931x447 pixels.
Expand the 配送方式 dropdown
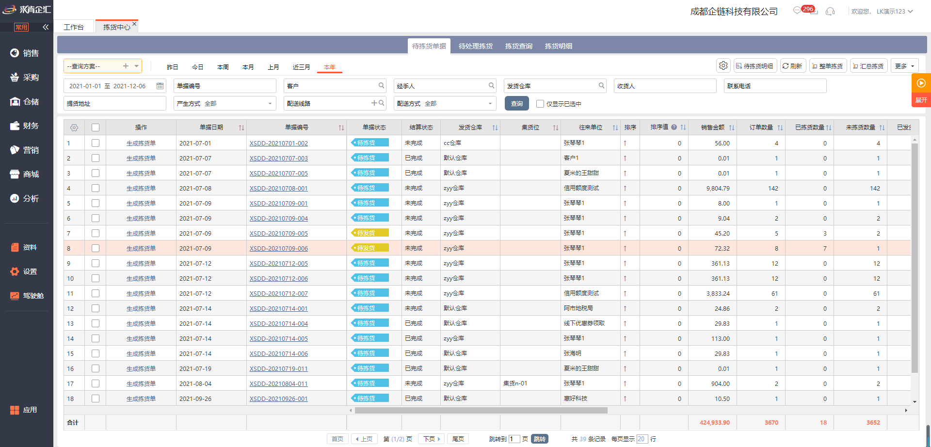click(x=490, y=103)
